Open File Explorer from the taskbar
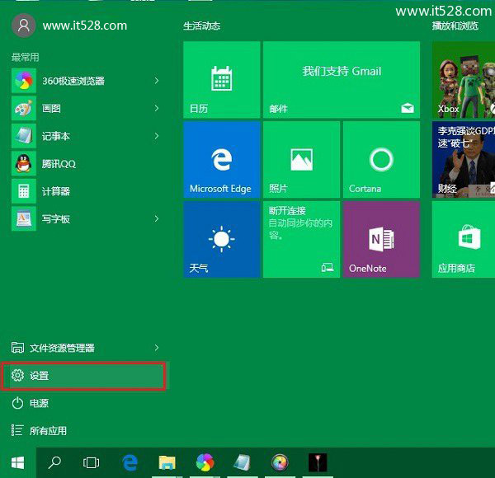Viewport: 495px width, 478px height. [167, 463]
